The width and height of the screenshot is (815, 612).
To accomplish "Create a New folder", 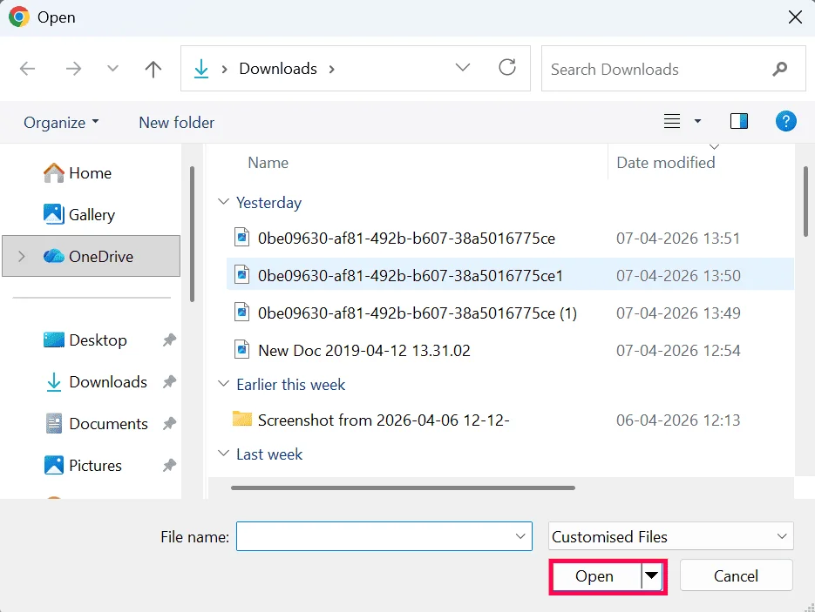I will (176, 123).
